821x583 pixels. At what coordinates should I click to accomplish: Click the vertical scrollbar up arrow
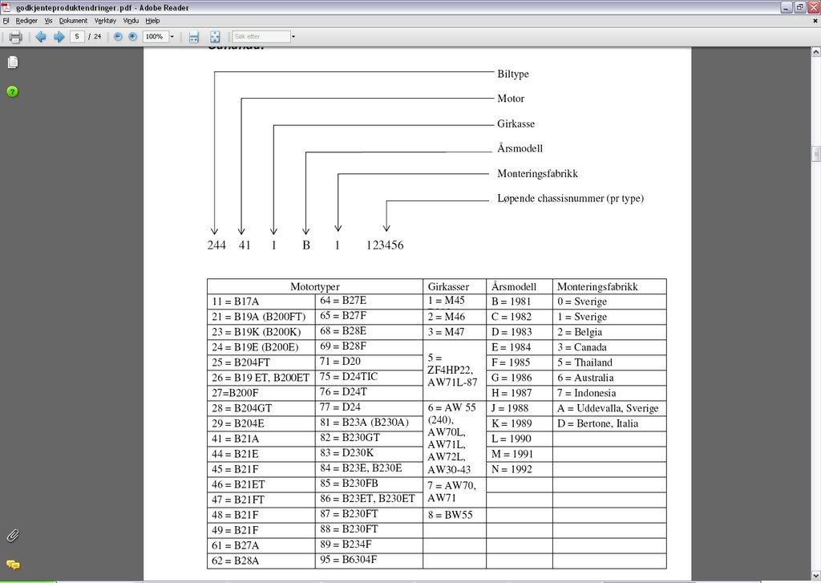pyautogui.click(x=815, y=51)
